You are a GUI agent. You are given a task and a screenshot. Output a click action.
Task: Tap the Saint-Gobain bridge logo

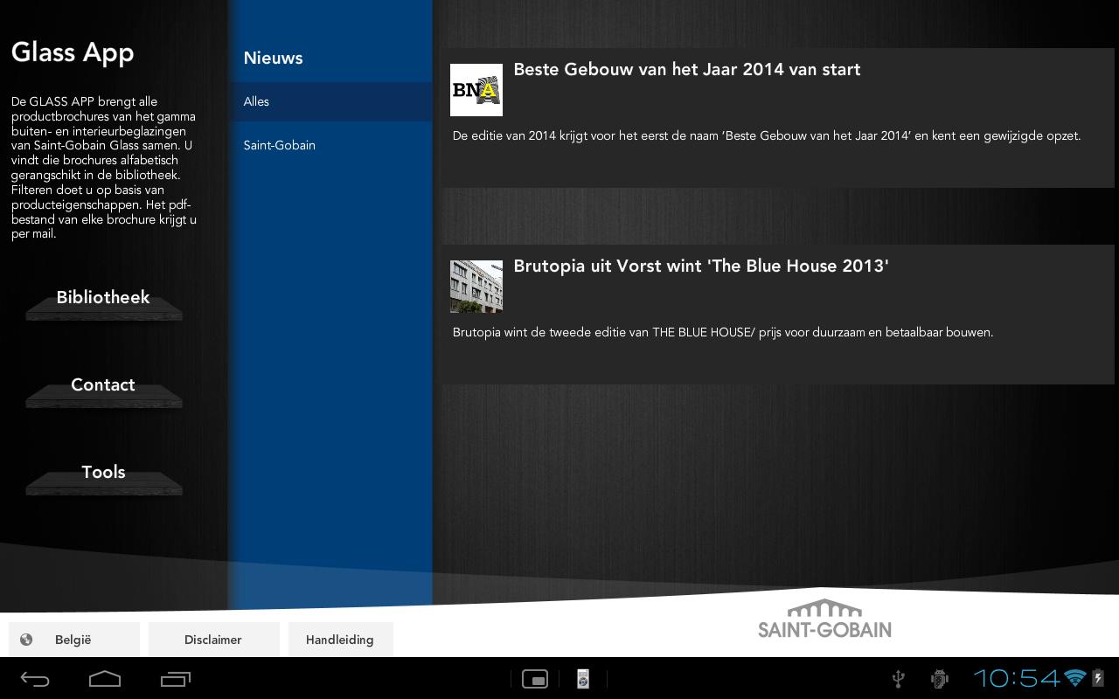tap(824, 619)
